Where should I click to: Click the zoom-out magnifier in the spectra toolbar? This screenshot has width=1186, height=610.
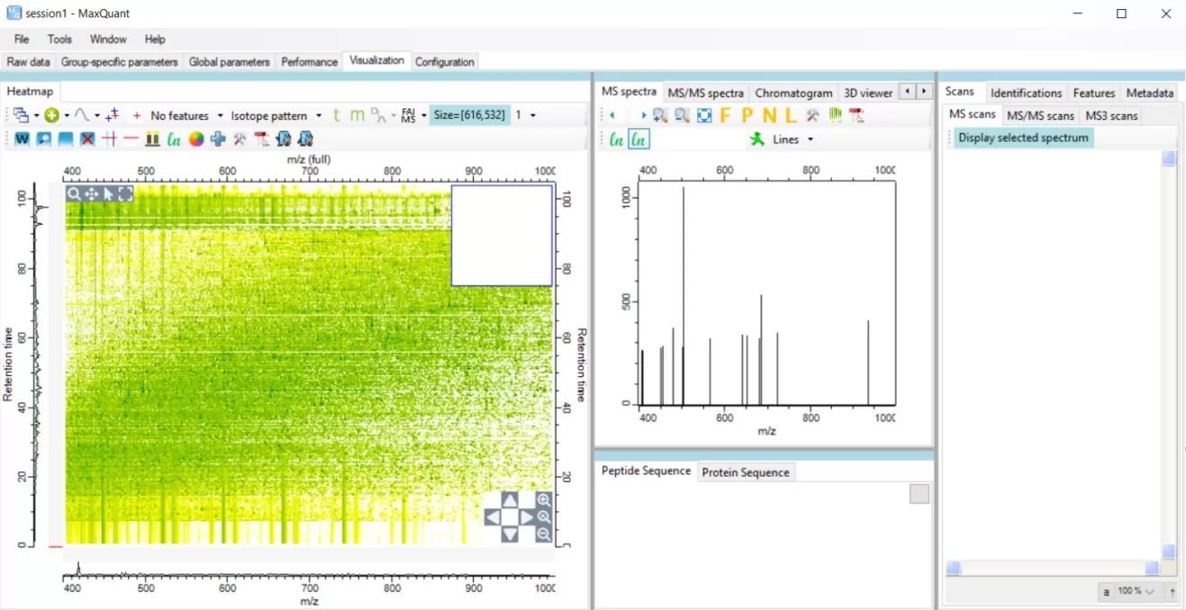pyautogui.click(x=682, y=115)
